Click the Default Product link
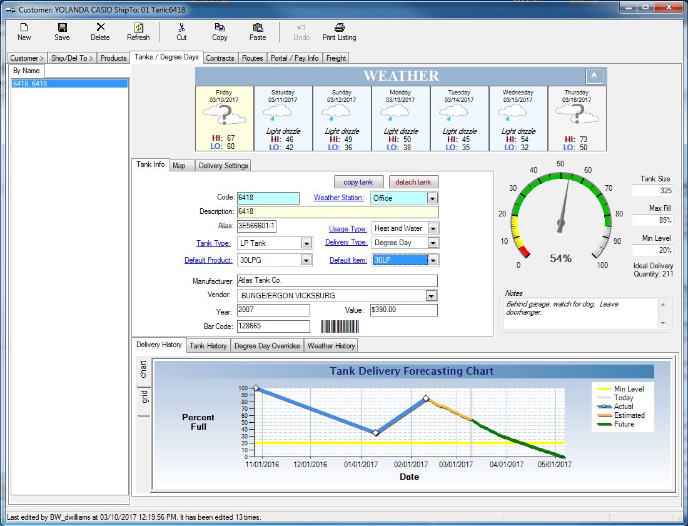The height and width of the screenshot is (526, 688). point(208,260)
